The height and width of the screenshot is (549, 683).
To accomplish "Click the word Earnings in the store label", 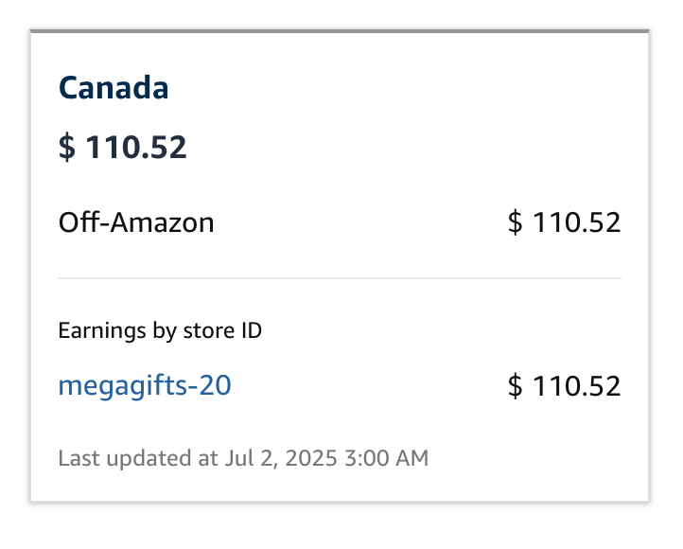I will click(96, 330).
